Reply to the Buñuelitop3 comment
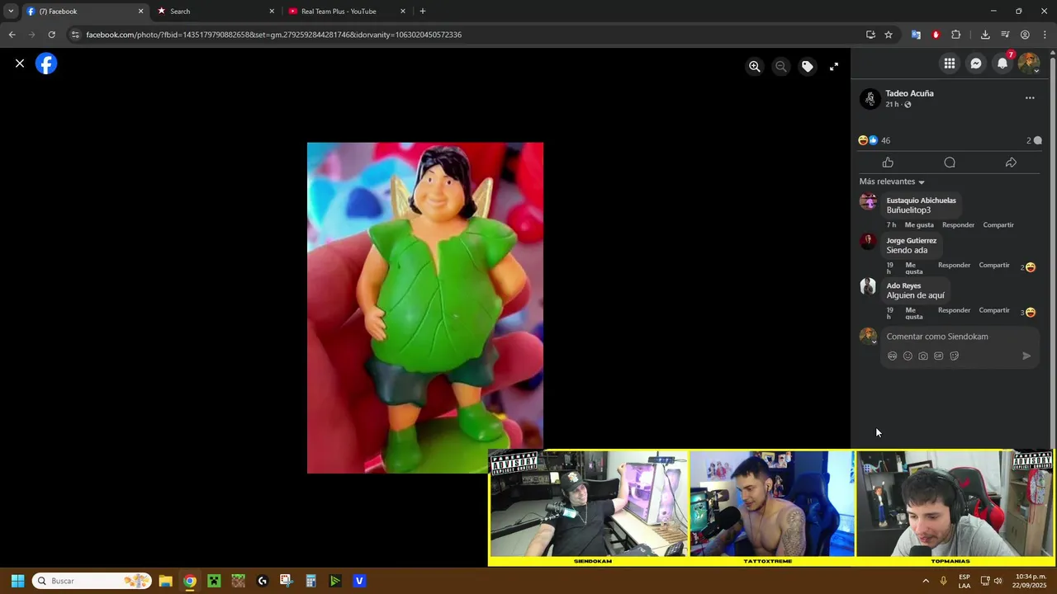This screenshot has height=594, width=1057. [x=958, y=225]
